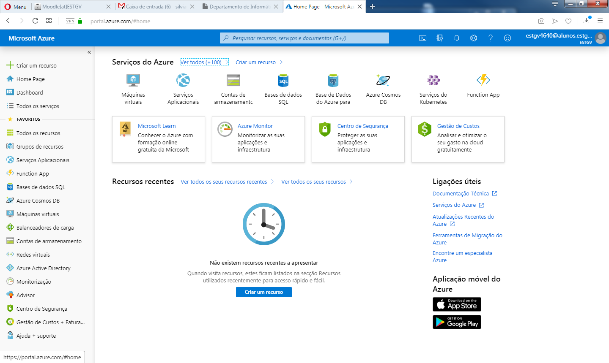The width and height of the screenshot is (609, 363).
Task: Open Centro de Segurança shield icon
Action: click(x=325, y=129)
